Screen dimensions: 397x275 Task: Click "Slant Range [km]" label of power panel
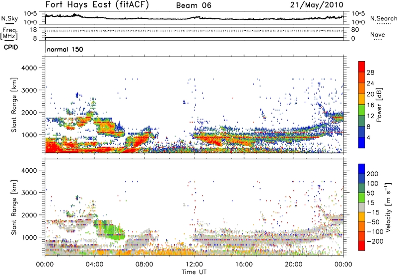click(x=14, y=105)
